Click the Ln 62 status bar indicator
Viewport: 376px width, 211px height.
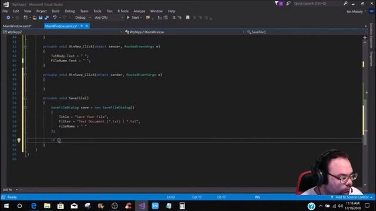[x=171, y=197]
